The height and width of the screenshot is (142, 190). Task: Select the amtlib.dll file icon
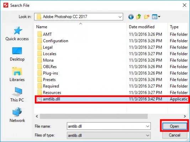pyautogui.click(x=39, y=99)
